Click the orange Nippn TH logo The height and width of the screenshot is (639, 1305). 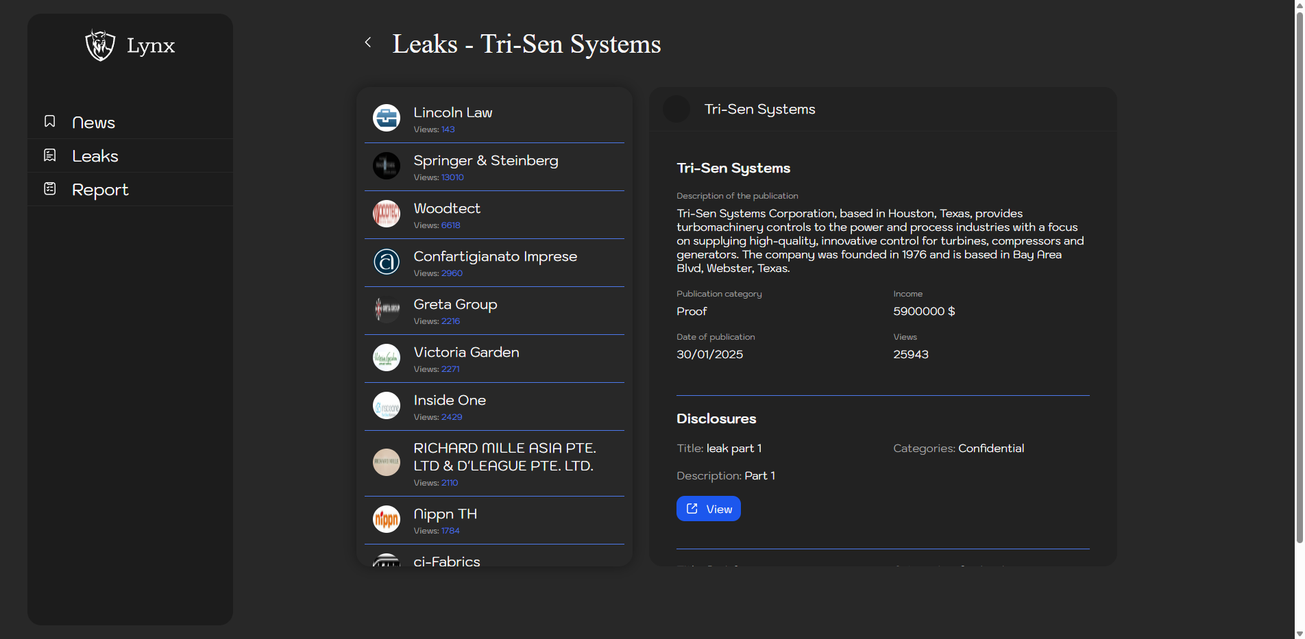click(x=387, y=519)
